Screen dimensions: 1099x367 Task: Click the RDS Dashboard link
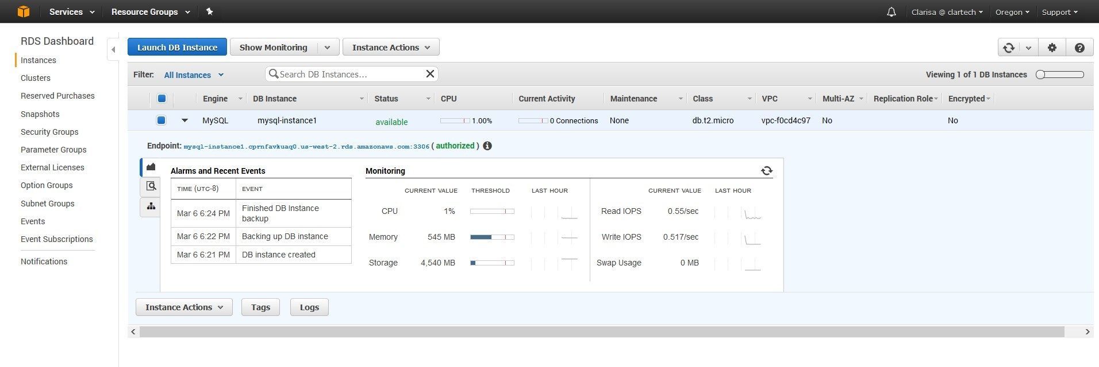[57, 41]
